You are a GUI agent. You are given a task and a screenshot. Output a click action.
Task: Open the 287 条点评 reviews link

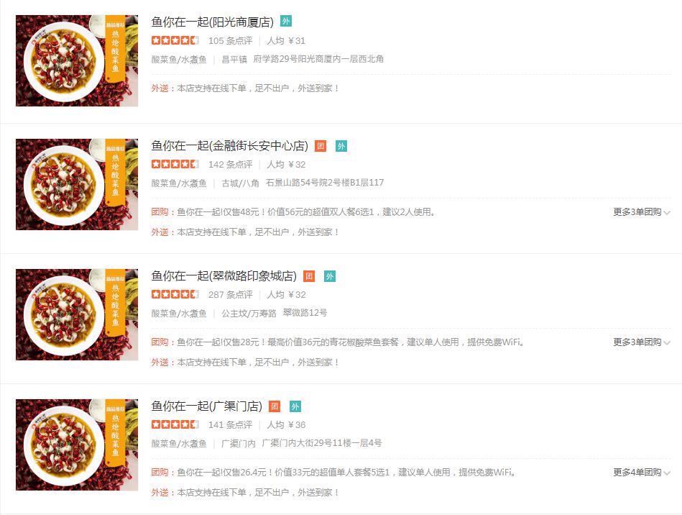pos(230,295)
